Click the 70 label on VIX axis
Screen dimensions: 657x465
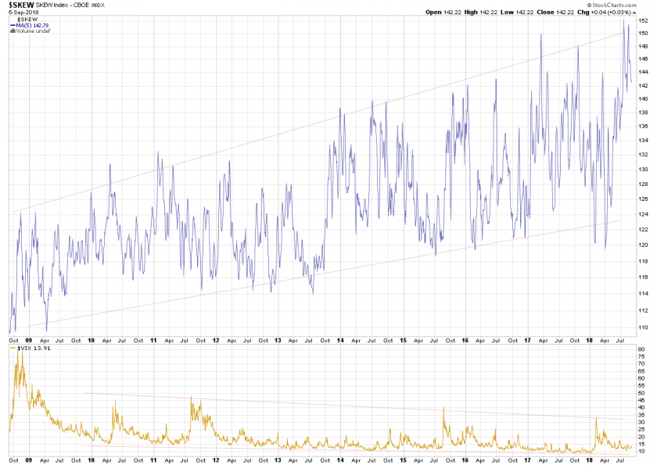point(641,363)
